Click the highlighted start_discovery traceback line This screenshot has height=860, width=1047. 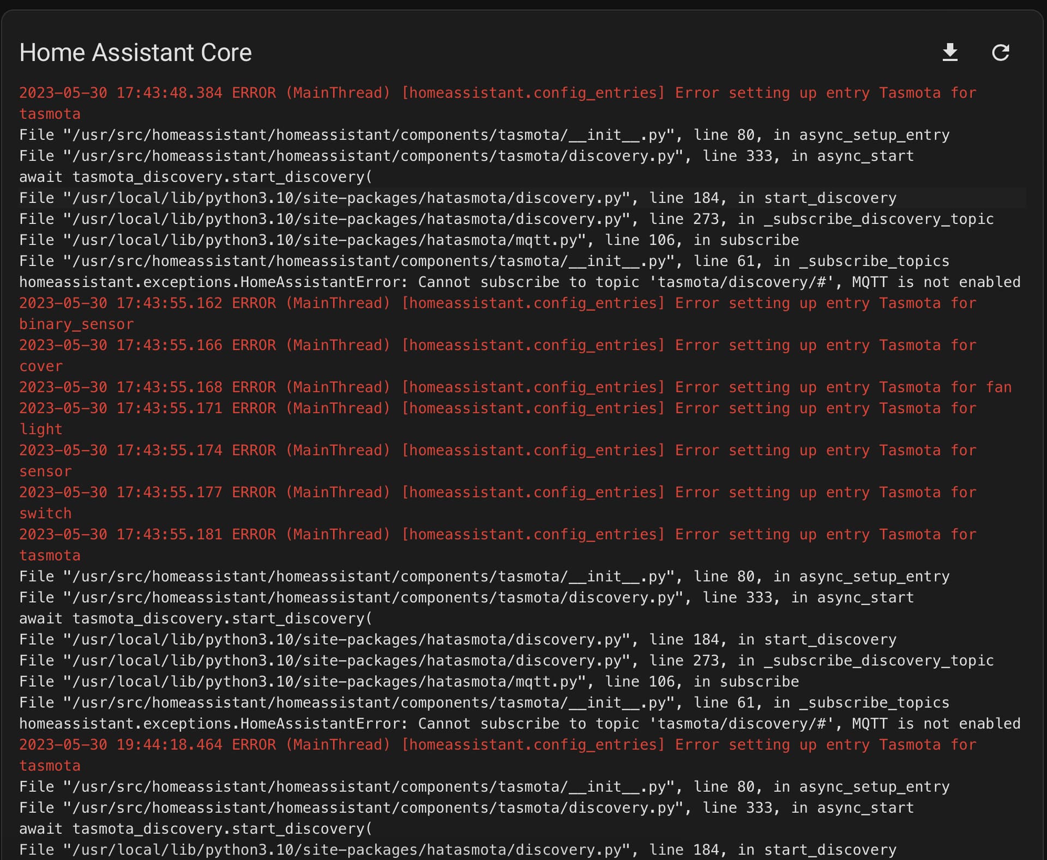point(457,198)
